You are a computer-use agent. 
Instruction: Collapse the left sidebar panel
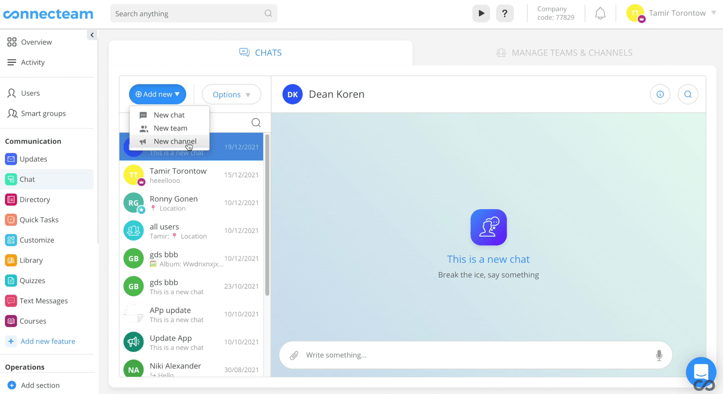click(92, 35)
